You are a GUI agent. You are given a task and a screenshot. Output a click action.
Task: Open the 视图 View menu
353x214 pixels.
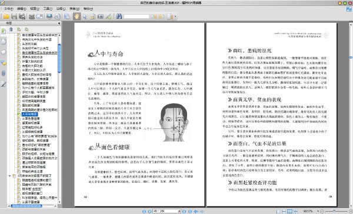tap(35, 9)
